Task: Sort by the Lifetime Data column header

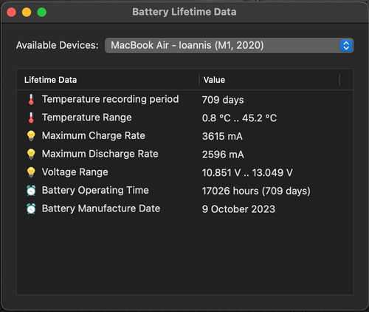Action: [108, 80]
